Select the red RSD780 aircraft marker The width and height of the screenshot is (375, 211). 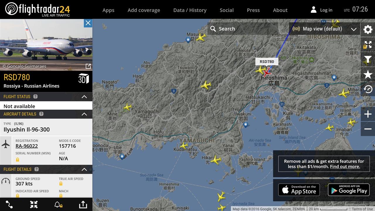tap(267, 72)
